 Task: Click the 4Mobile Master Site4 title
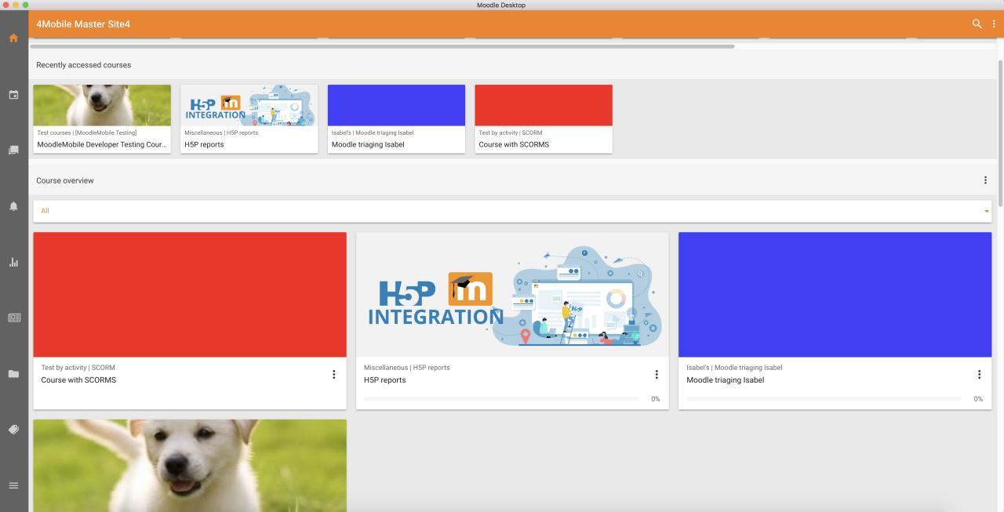tap(83, 24)
